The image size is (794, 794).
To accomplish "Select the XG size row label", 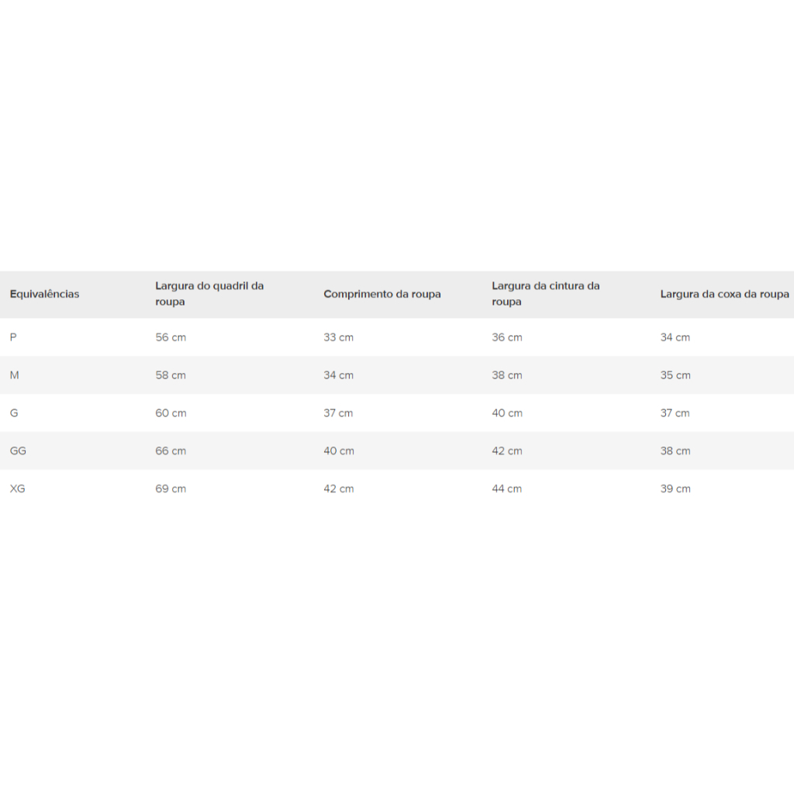I will pyautogui.click(x=18, y=488).
